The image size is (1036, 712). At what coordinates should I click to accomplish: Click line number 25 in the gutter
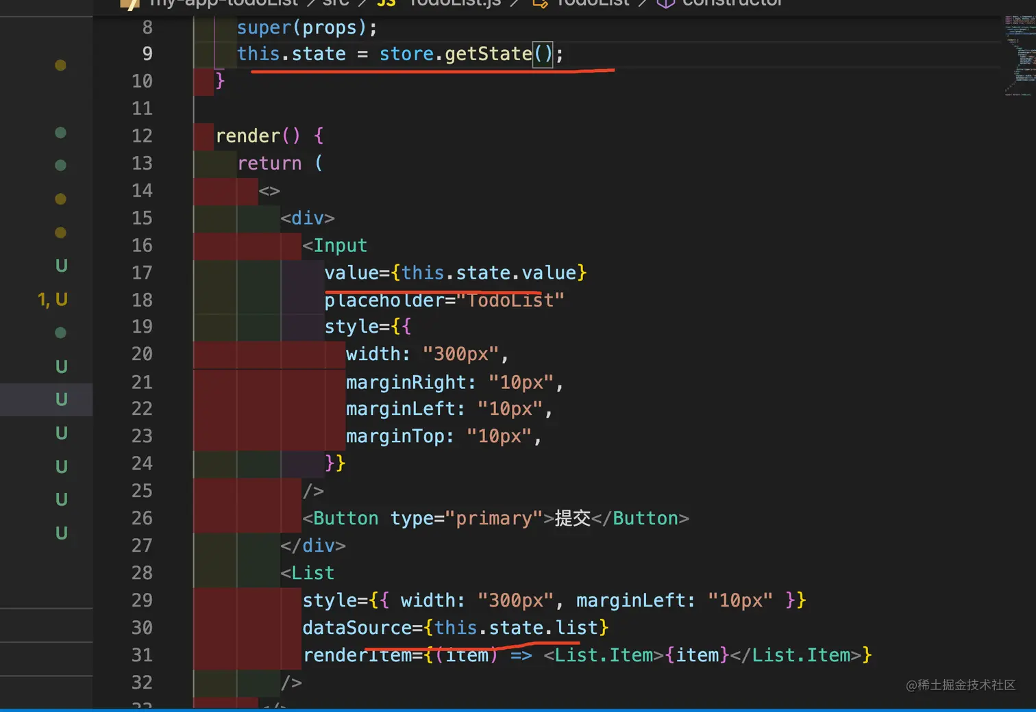tap(142, 491)
